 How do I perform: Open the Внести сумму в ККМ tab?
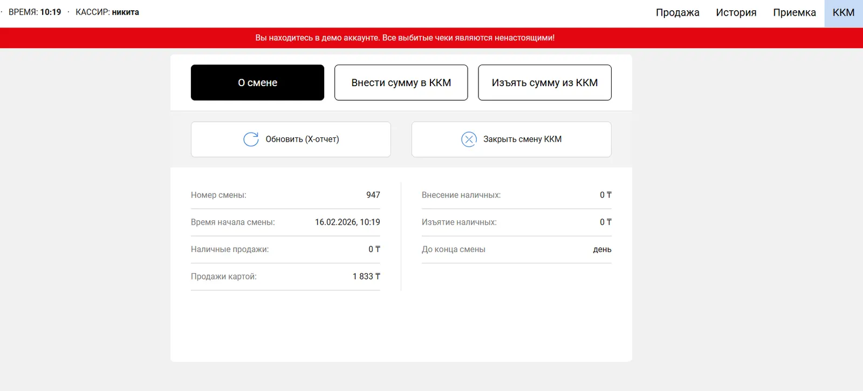point(401,83)
